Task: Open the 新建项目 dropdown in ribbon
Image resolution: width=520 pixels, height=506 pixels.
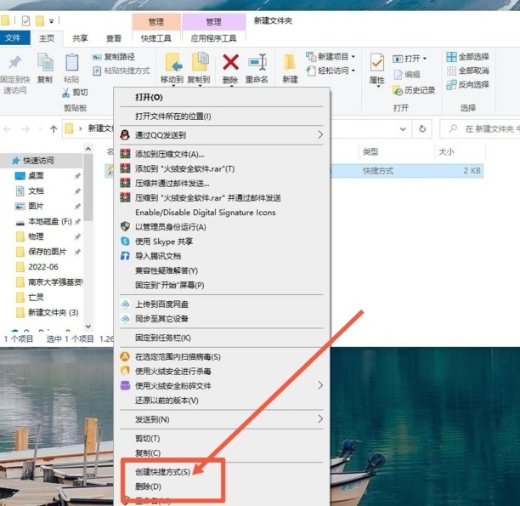Action: pyautogui.click(x=332, y=57)
